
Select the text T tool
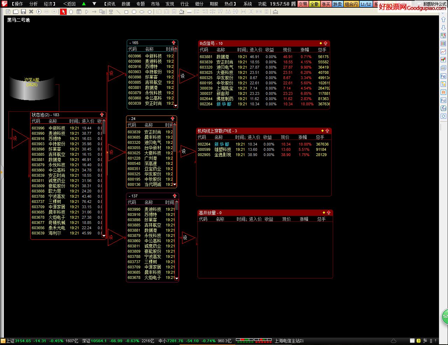click(111, 12)
